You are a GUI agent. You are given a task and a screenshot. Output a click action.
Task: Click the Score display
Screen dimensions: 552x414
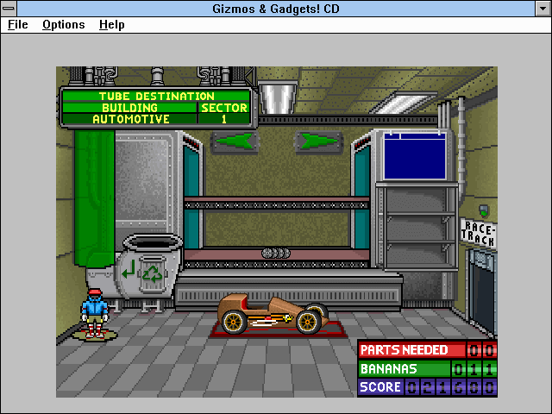click(428, 387)
